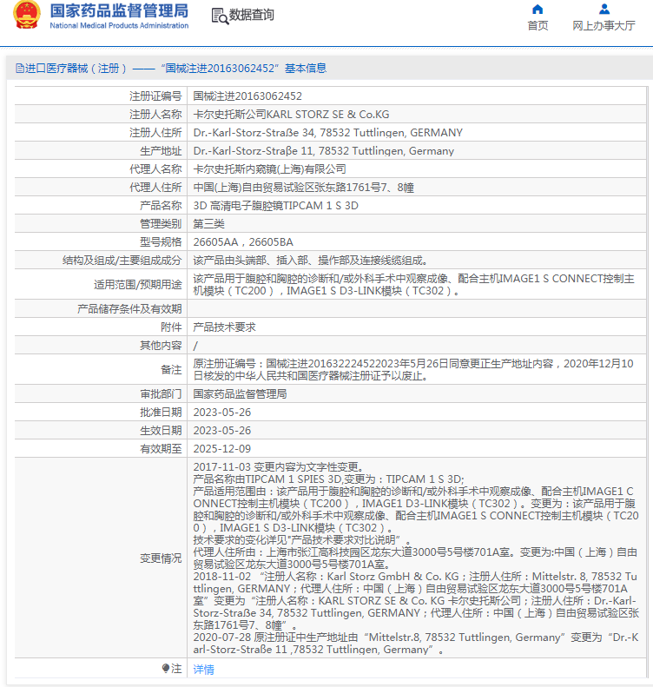Click the 网上办事大厅 person icon
The image size is (653, 687).
coord(604,10)
